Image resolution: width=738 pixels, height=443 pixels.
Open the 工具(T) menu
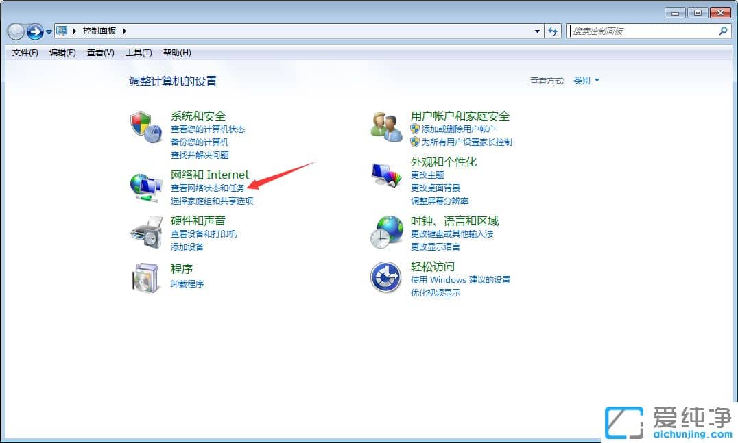pos(138,52)
